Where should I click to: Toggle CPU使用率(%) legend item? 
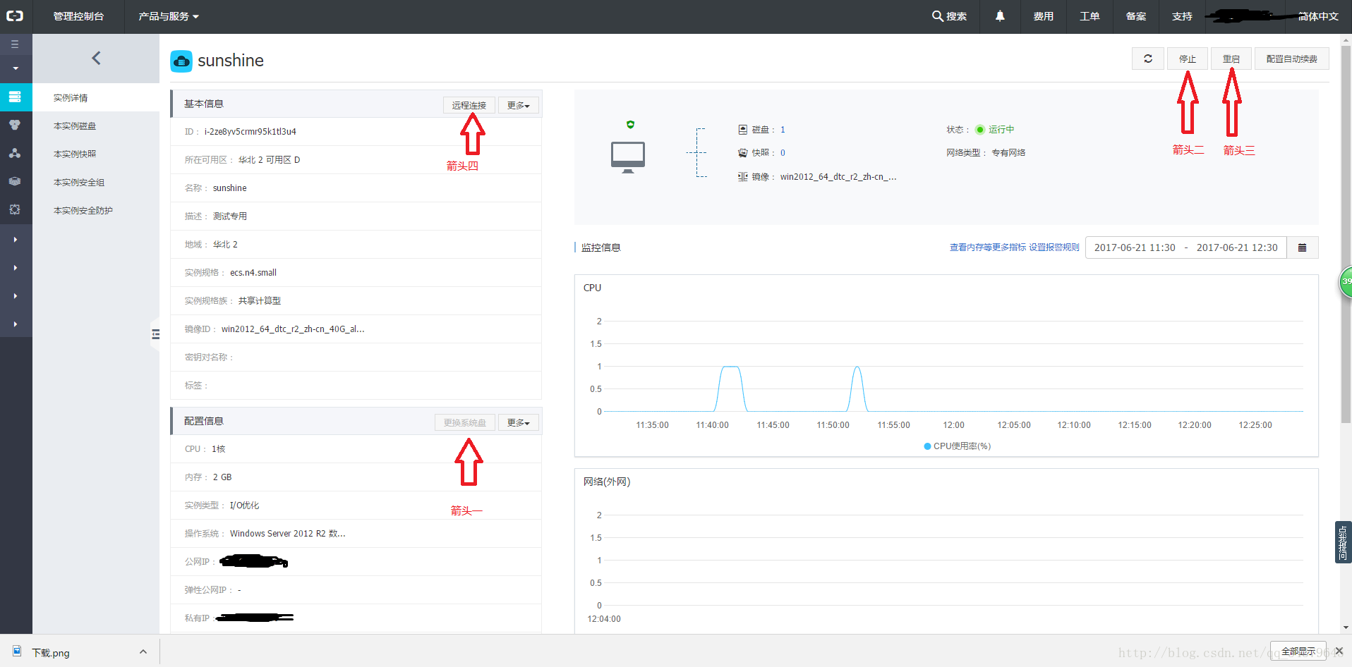[958, 446]
